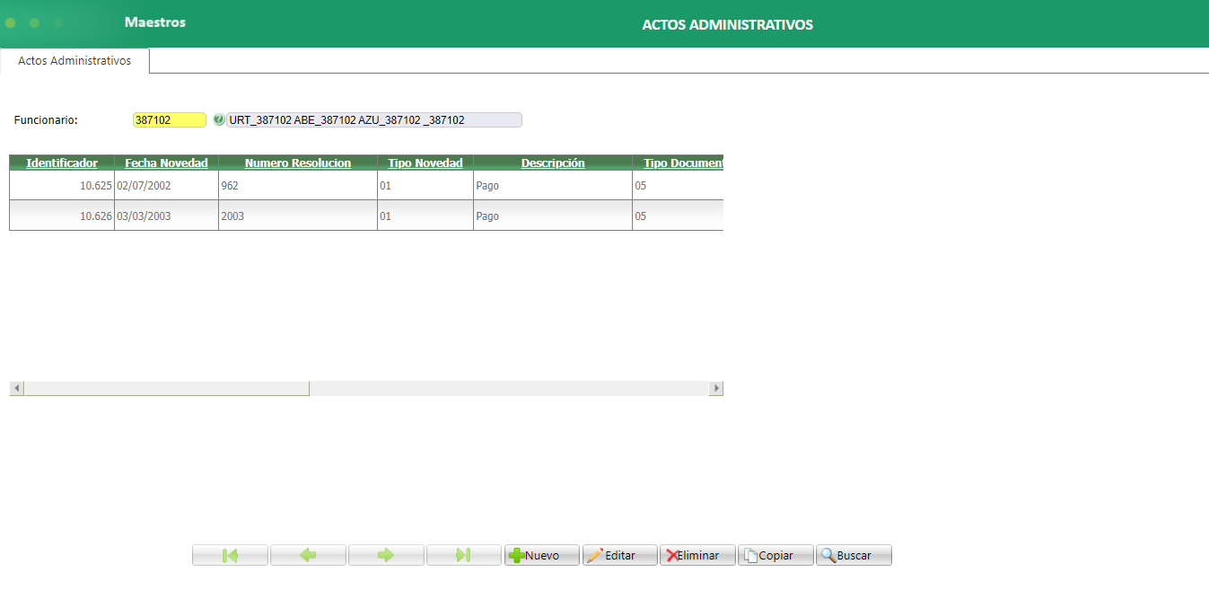The width and height of the screenshot is (1209, 599).
Task: Click resolution number cell 2003
Action: (x=298, y=216)
